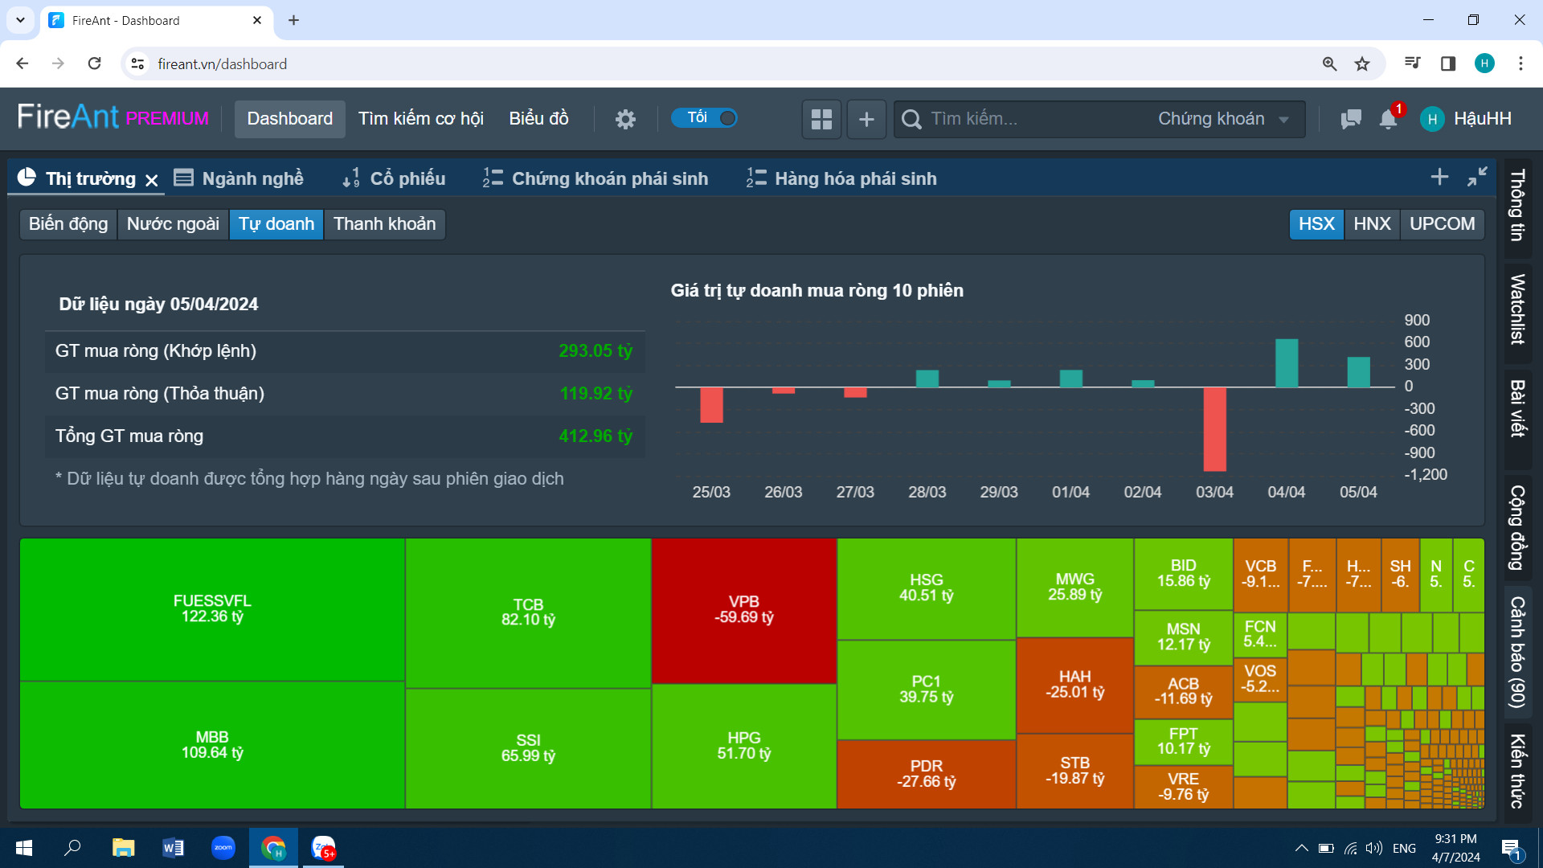Select the UPCOM exchange option
Viewport: 1543px width, 868px height.
click(1442, 223)
